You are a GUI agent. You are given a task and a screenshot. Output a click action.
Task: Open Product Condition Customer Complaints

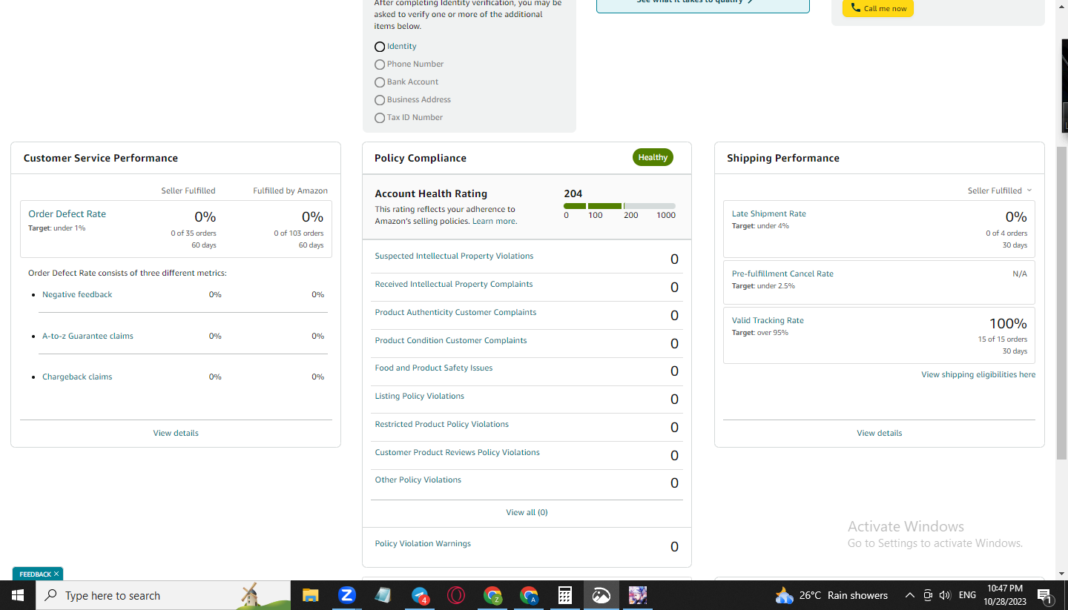451,340
